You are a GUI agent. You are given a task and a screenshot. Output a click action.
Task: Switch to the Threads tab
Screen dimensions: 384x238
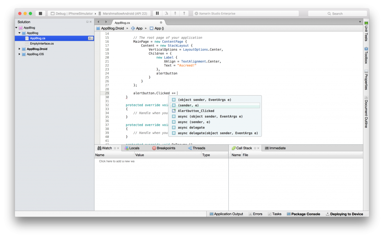[196, 148]
